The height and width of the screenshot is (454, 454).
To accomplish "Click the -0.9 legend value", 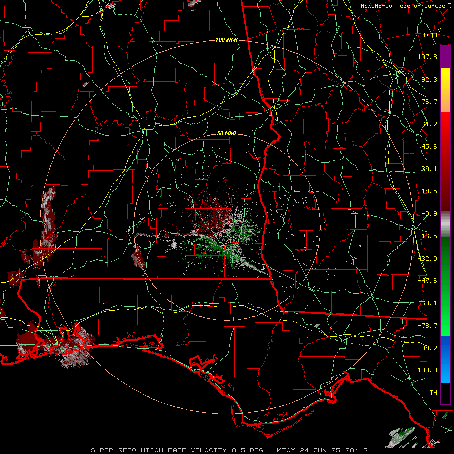I will (429, 214).
